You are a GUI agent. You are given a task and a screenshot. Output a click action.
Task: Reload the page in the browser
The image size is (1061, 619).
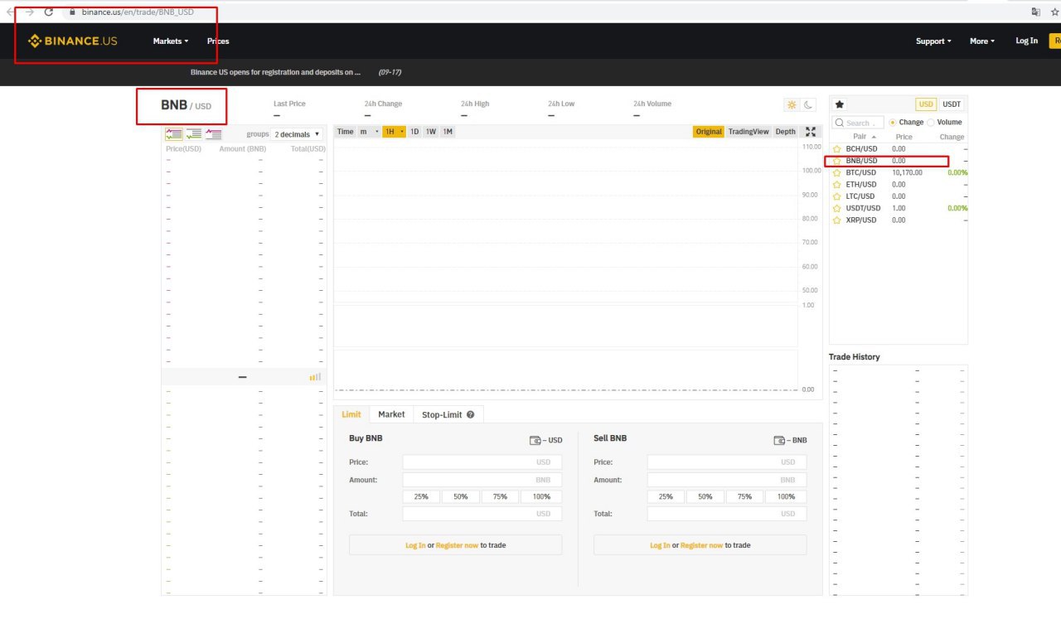(48, 12)
